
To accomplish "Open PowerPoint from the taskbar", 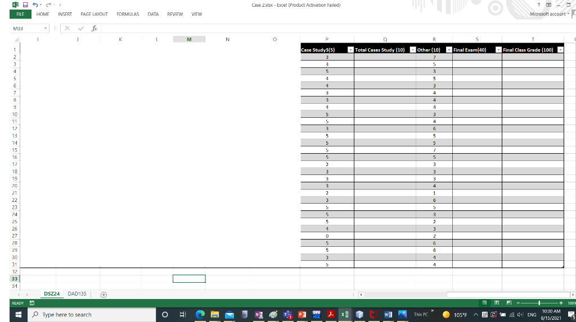I will pyautogui.click(x=302, y=314).
